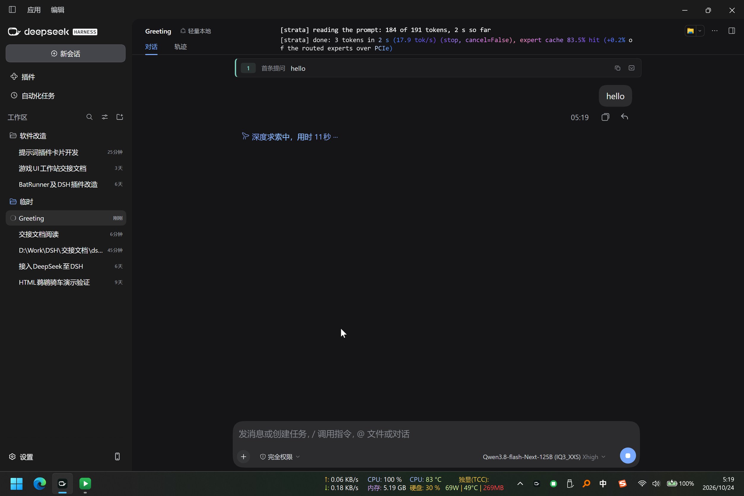Collapse the 软件改造 folder
This screenshot has width=744, height=496.
point(28,136)
